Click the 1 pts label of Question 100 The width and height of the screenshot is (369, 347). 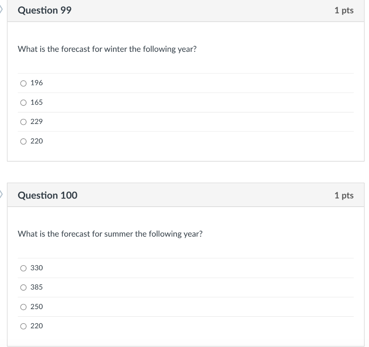tap(344, 195)
